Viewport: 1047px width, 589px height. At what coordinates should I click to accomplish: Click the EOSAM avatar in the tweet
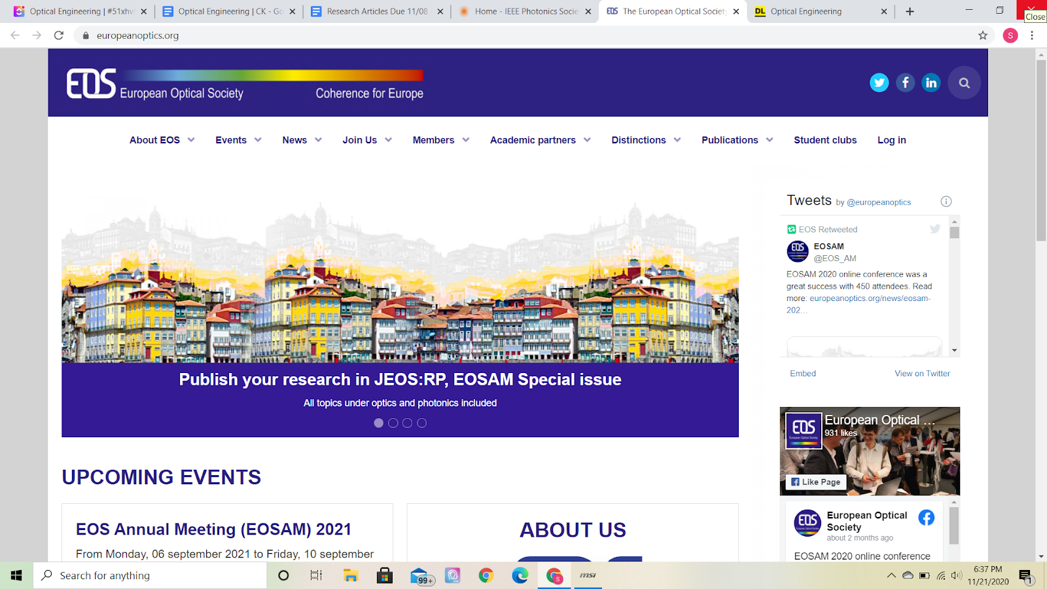[x=798, y=251]
